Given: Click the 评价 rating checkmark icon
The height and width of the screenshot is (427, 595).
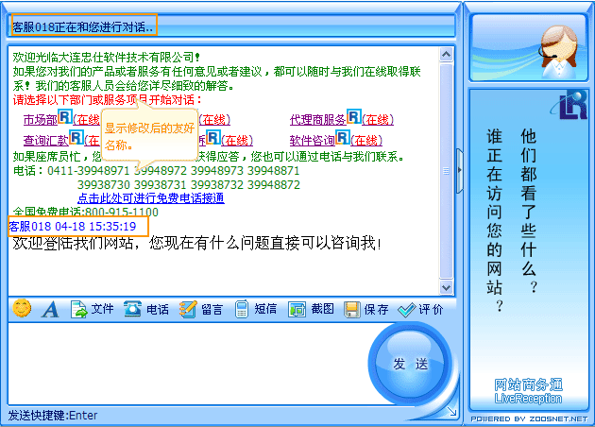Looking at the screenshot, I should pyautogui.click(x=407, y=309).
